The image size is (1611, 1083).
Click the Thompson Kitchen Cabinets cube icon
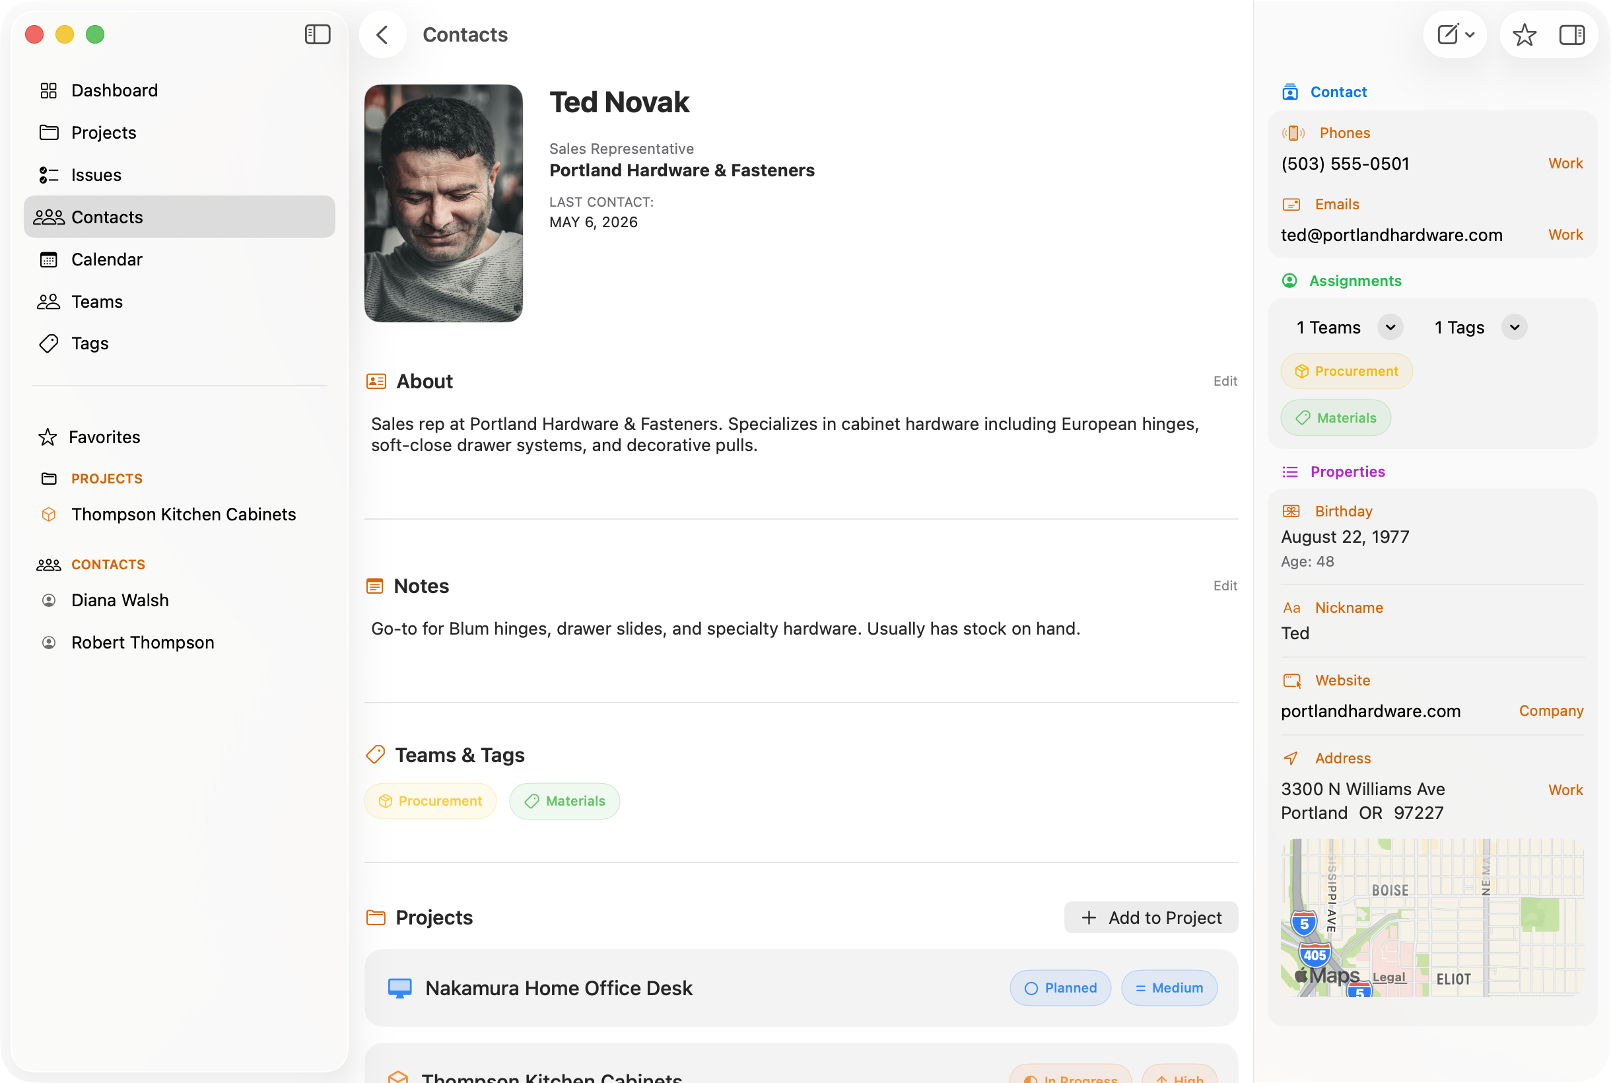(48, 514)
